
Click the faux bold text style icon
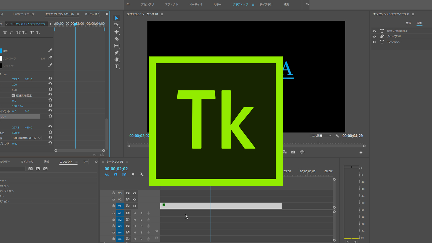click(x=5, y=32)
